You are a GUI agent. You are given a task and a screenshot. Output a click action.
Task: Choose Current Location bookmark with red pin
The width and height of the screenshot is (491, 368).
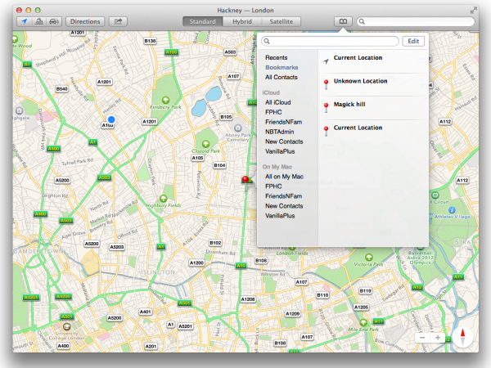[x=373, y=132]
